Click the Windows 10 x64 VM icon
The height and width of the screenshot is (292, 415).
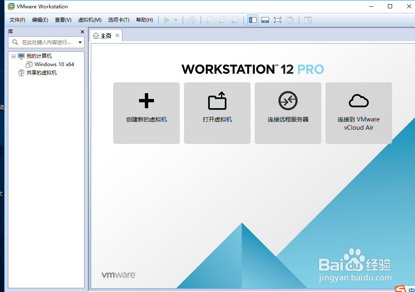tap(29, 64)
